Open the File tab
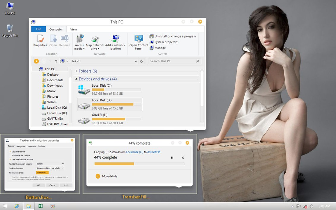The height and width of the screenshot is (210, 336). point(38,29)
